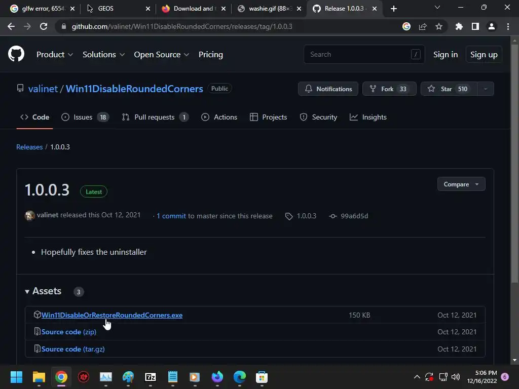Click the volume icon in system tray
The height and width of the screenshot is (389, 519).
[x=456, y=377]
